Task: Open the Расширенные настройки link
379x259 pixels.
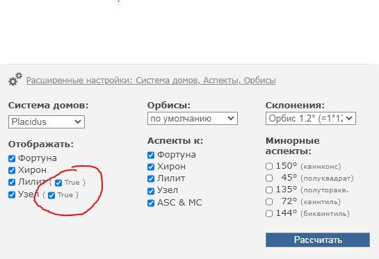Action: [151, 81]
